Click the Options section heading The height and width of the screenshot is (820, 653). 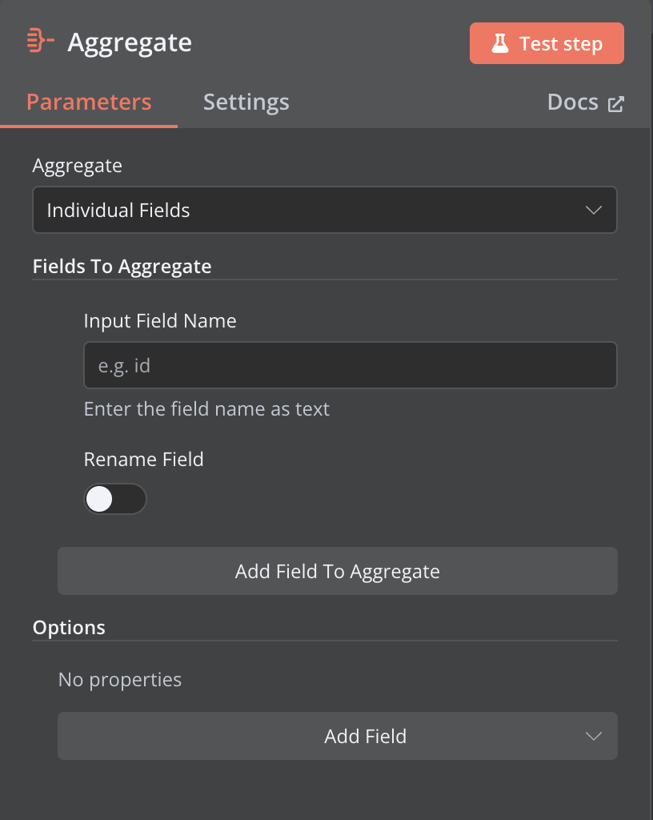(69, 628)
